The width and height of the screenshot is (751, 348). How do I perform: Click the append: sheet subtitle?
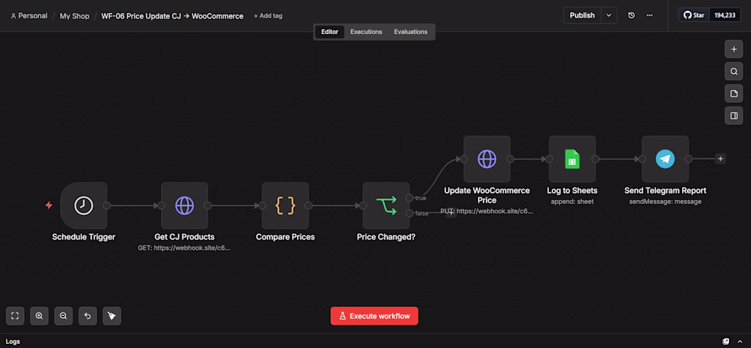click(x=572, y=201)
